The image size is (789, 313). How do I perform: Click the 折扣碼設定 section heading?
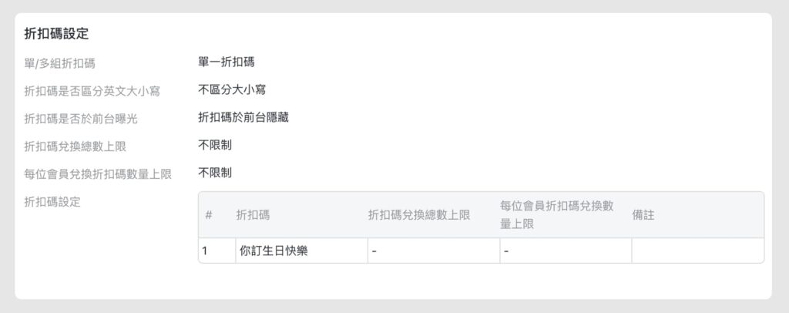tap(56, 34)
